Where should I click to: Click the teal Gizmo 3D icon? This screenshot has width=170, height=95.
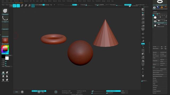pyautogui.click(x=33, y=6)
